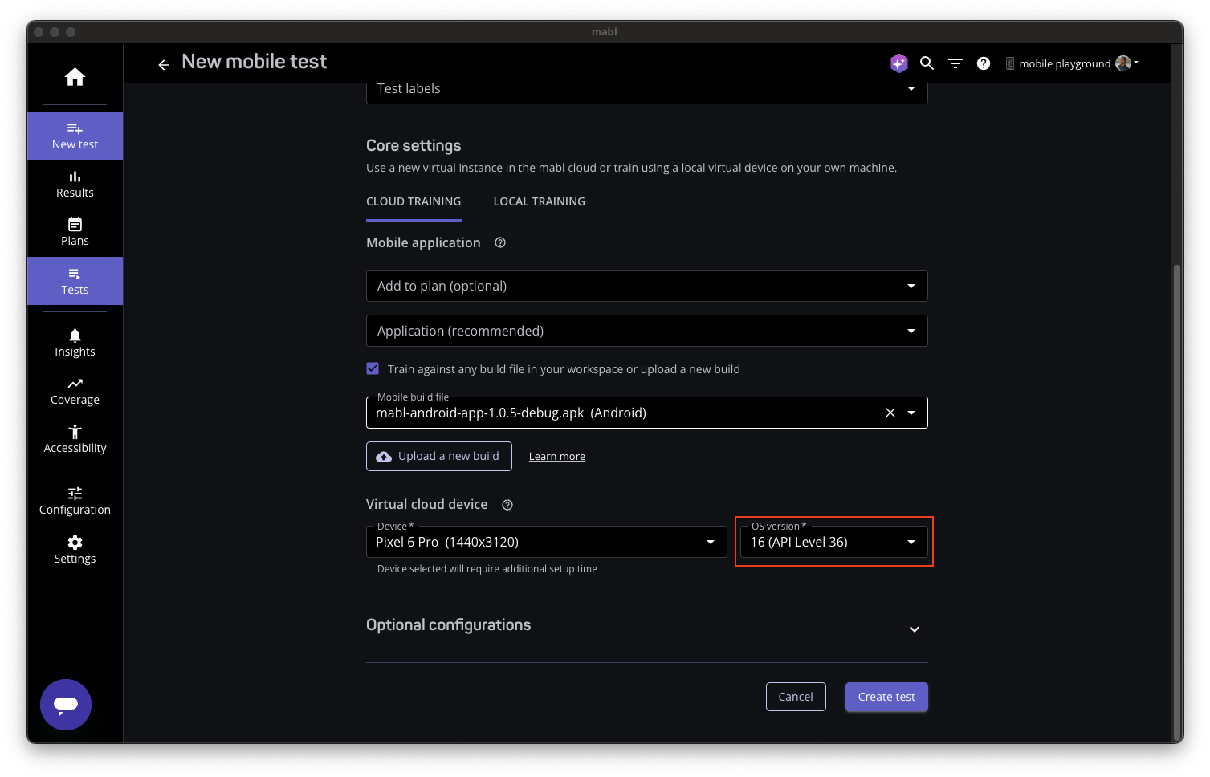Click help icon next to Virtual cloud device

(507, 505)
